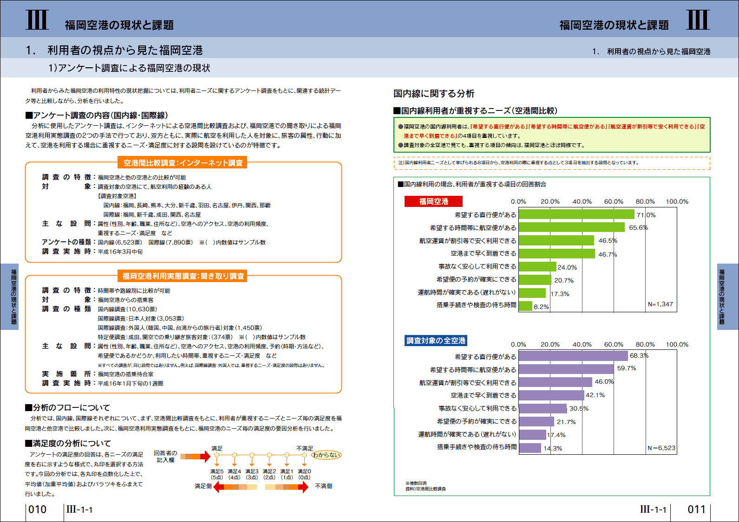739x522 pixels.
Task: Click the value 59.7% in all-airports chart
Action: [627, 368]
